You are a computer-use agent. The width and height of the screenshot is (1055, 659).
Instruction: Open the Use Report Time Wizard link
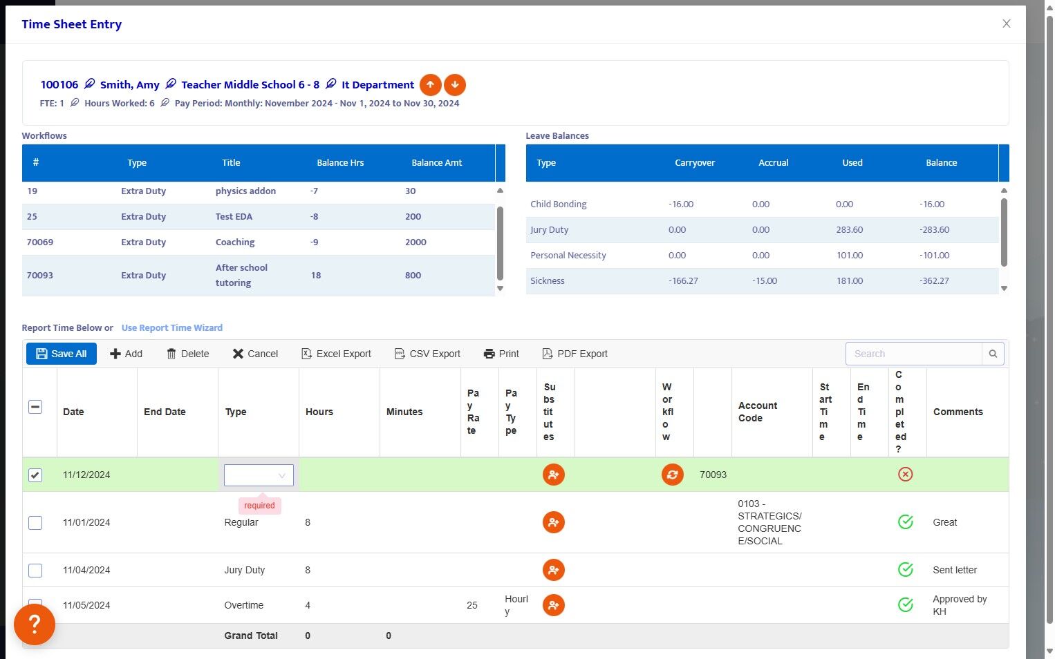(172, 328)
